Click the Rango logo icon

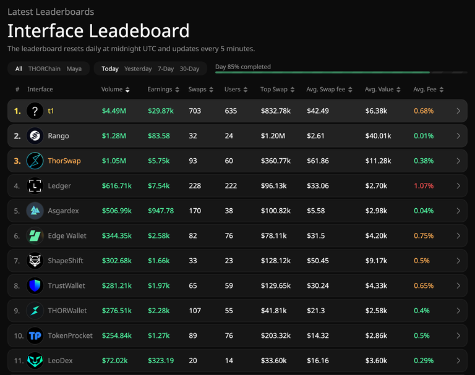tap(35, 135)
